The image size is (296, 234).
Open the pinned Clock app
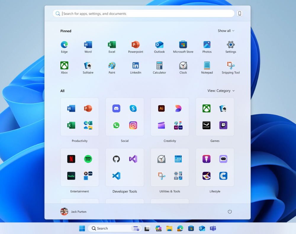point(183,65)
